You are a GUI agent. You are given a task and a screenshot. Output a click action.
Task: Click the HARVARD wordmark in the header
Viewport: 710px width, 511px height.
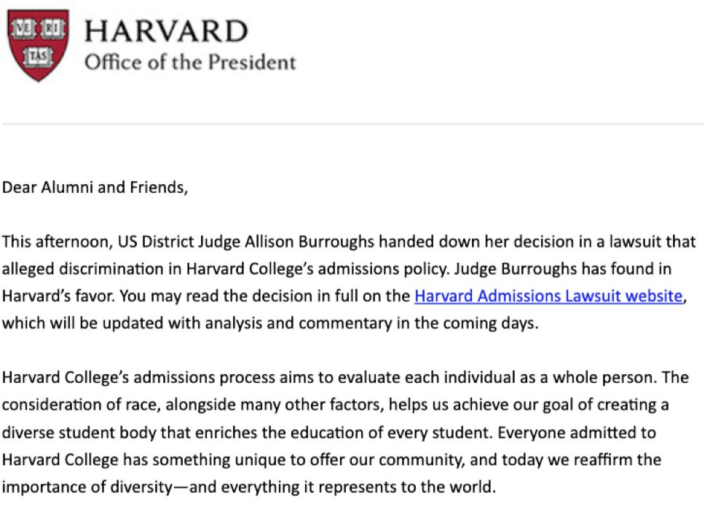pos(166,31)
